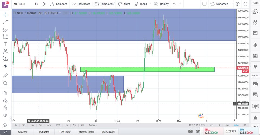260x135 pixels.
Task: Select the All time range
Action: [x=82, y=125]
